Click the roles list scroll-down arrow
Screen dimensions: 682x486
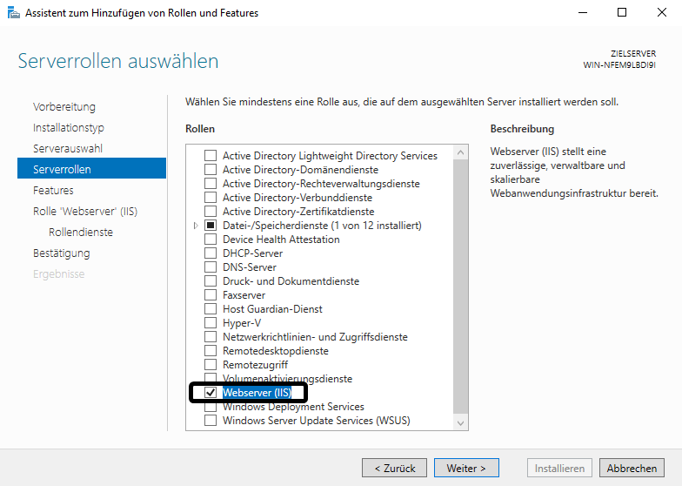click(461, 423)
